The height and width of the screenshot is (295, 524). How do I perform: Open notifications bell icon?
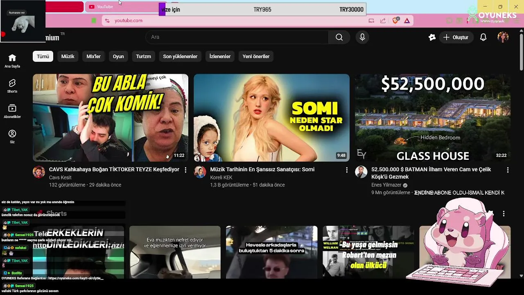[483, 37]
